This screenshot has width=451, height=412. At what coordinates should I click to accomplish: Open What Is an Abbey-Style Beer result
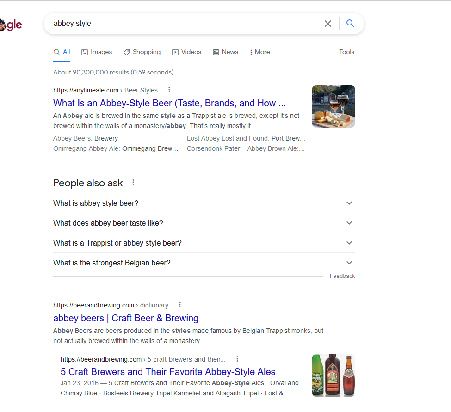169,103
